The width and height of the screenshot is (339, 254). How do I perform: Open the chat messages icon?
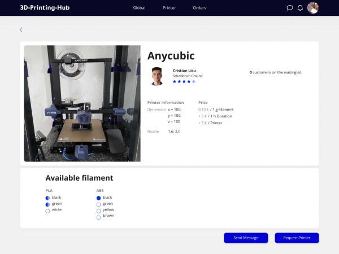[x=289, y=8]
